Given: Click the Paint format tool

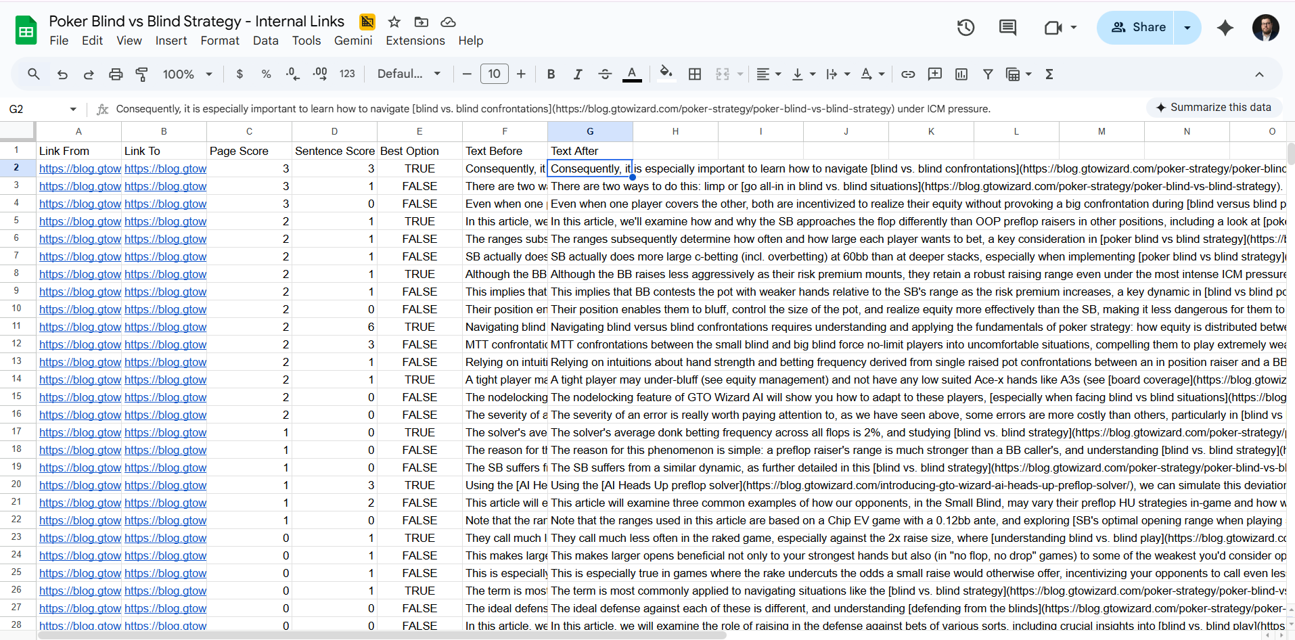Looking at the screenshot, I should pyautogui.click(x=142, y=74).
